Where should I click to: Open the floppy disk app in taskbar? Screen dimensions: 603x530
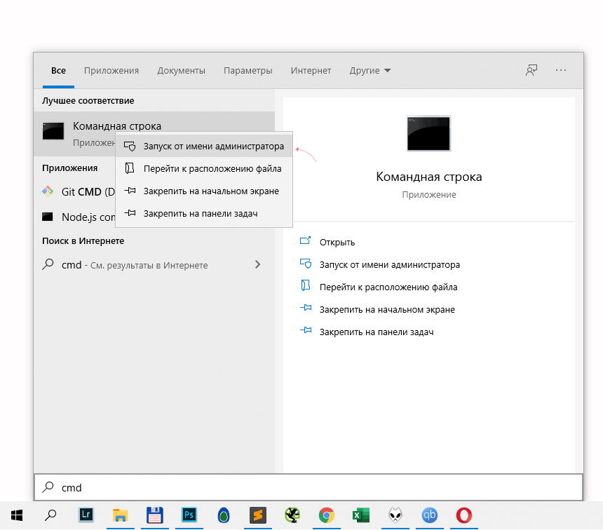click(154, 515)
